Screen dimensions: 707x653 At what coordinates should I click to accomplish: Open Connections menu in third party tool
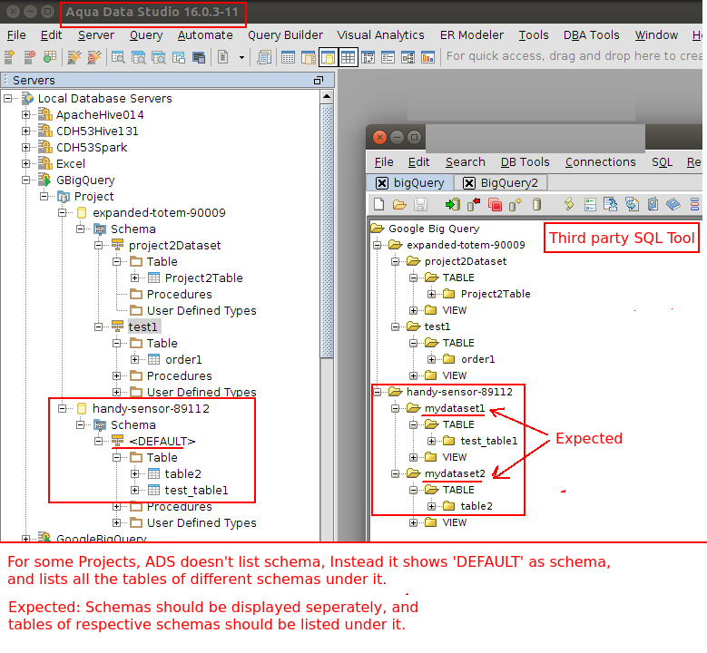point(601,162)
